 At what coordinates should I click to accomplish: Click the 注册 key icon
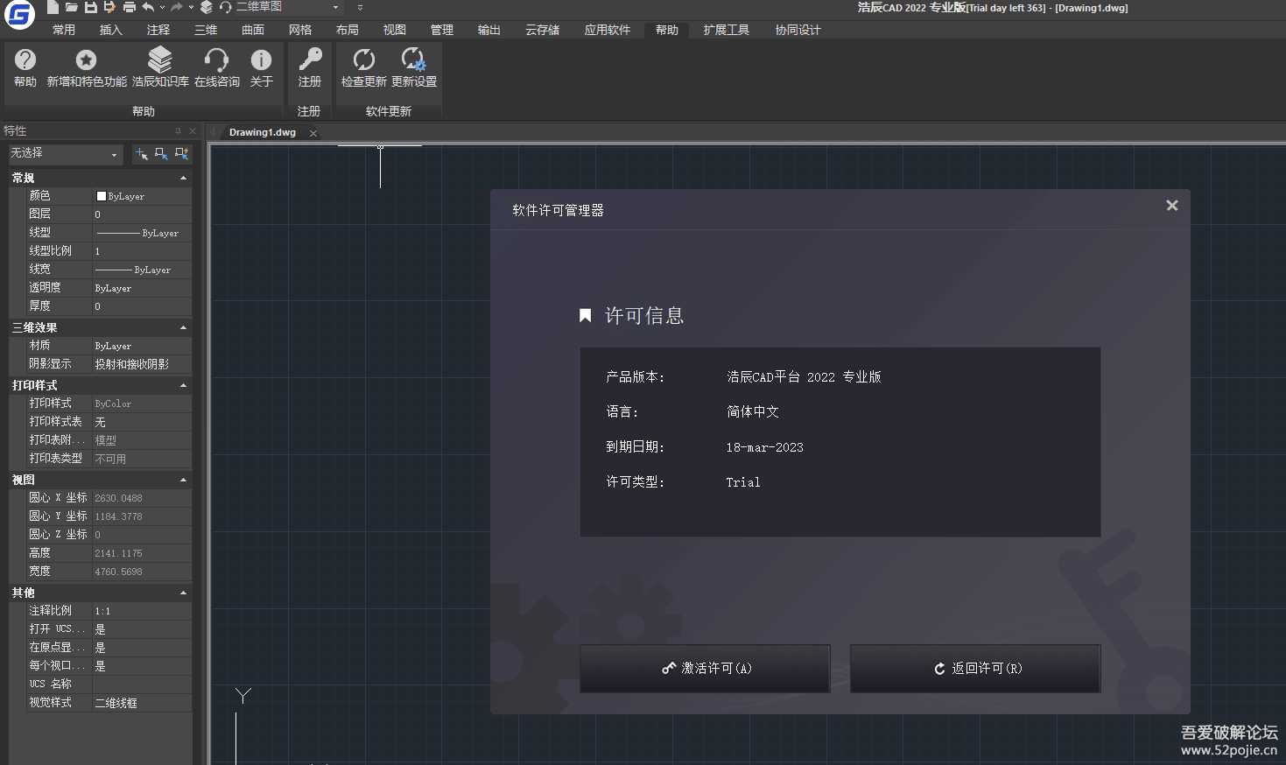click(x=310, y=60)
